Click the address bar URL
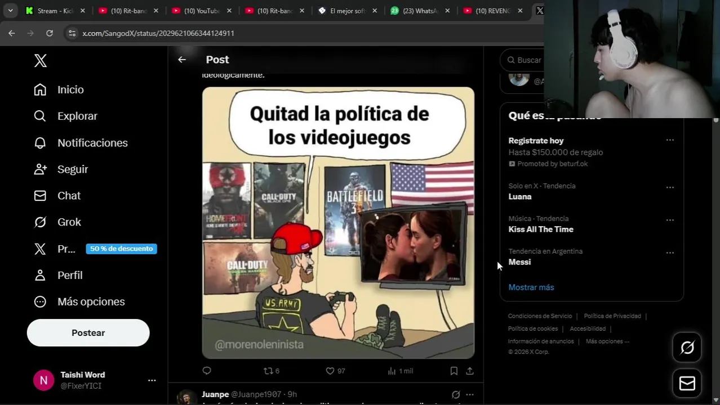Viewport: 720px width, 405px height. pyautogui.click(x=158, y=33)
